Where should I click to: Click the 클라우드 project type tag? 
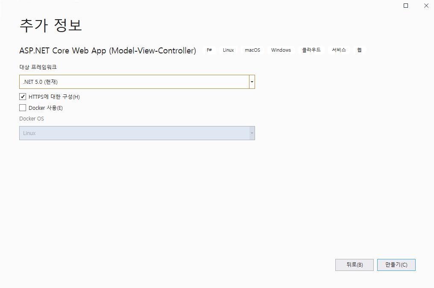tap(311, 50)
